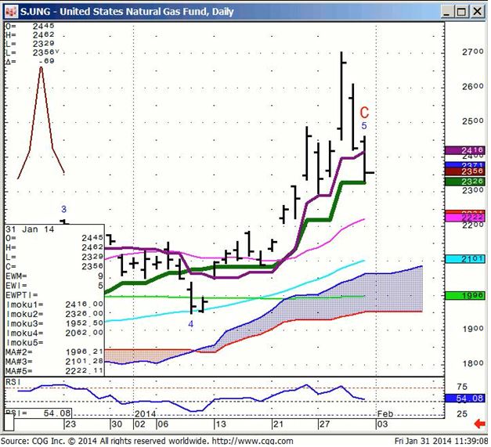Click the 'Δ= -69' change value at top left
This screenshot has width=491, height=447.
(x=30, y=61)
